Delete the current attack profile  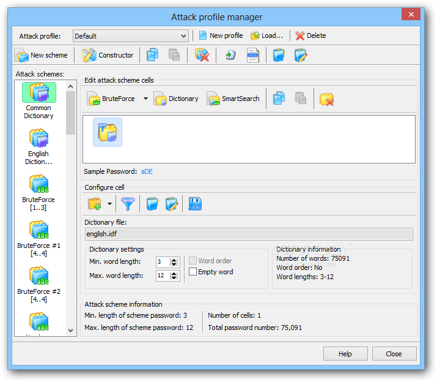point(310,36)
